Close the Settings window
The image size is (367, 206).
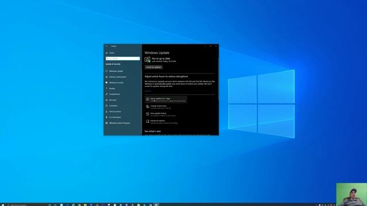tap(216, 46)
